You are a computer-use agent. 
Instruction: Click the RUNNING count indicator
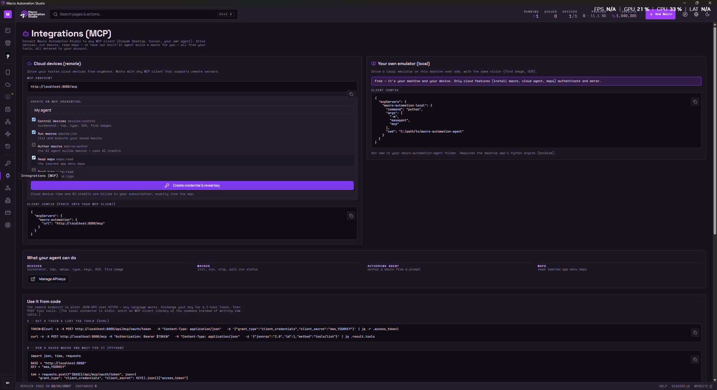pos(531,14)
